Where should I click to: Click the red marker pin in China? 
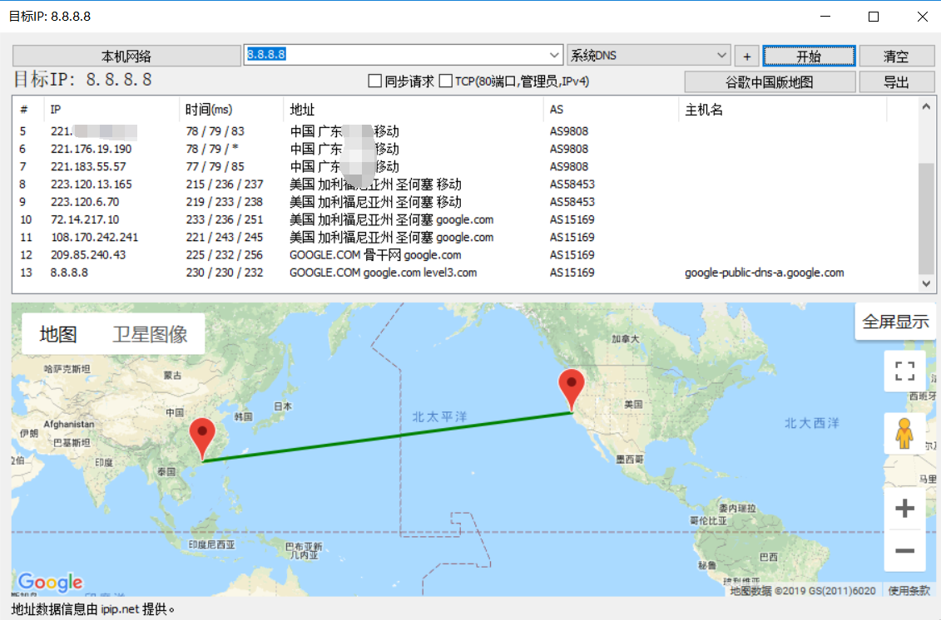click(202, 439)
